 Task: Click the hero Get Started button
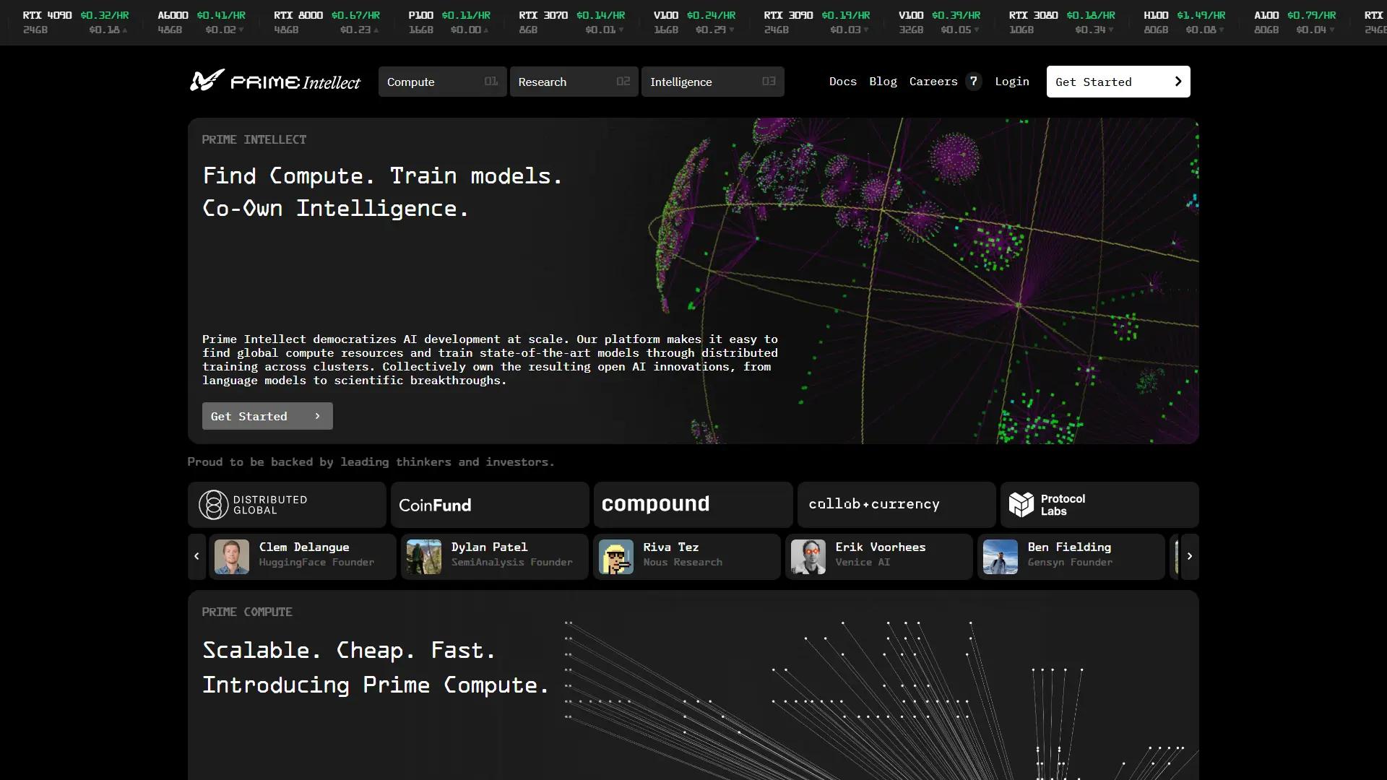tap(267, 416)
